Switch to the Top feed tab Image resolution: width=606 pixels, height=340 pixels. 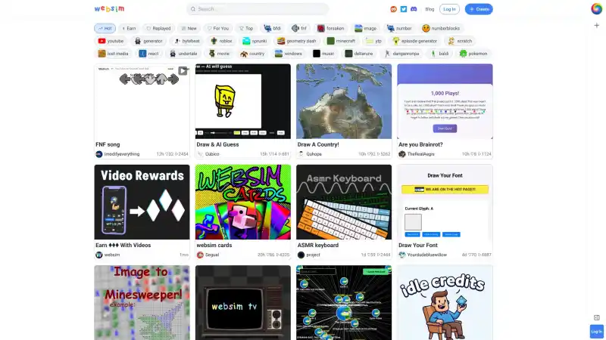(x=245, y=29)
